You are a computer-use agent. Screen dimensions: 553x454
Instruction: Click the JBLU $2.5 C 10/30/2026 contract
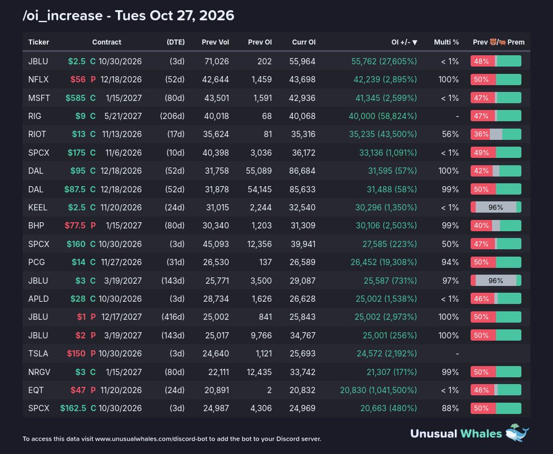(105, 61)
